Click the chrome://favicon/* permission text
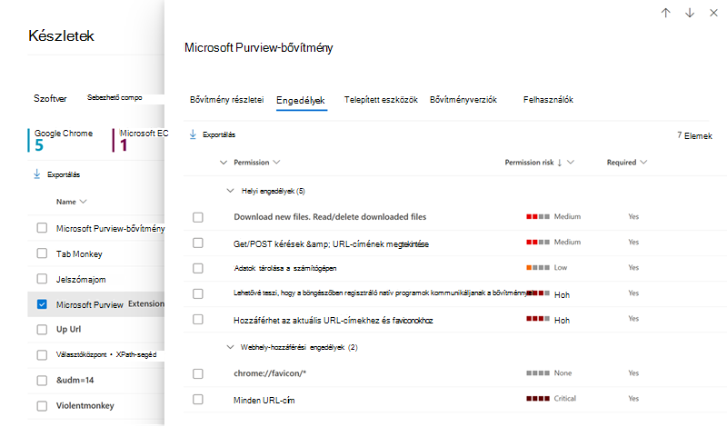727x427 pixels. (270, 373)
